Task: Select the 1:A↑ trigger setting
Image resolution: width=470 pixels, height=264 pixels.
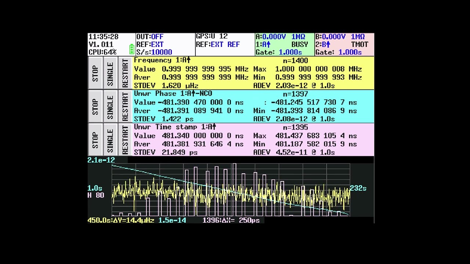Action: pyautogui.click(x=263, y=44)
